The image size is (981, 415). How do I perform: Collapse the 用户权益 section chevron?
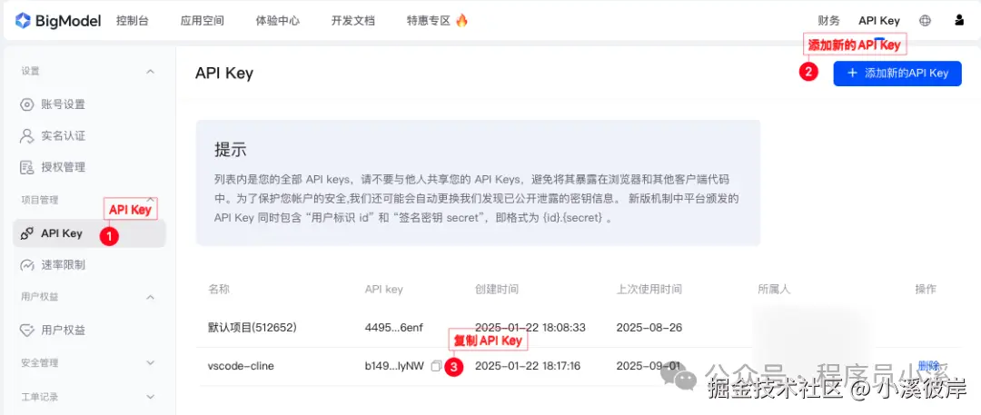(151, 297)
